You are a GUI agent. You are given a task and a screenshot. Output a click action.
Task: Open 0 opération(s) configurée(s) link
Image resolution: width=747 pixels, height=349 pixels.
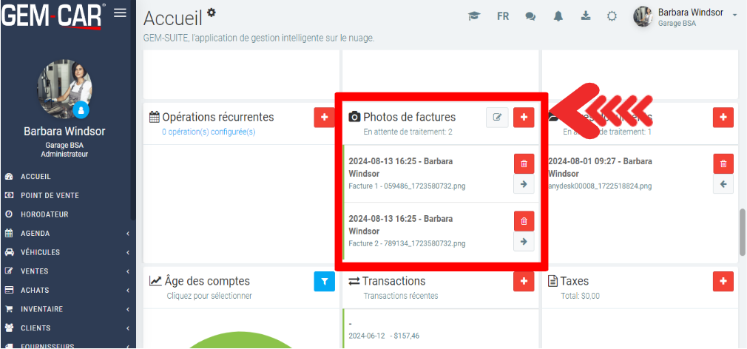point(209,132)
